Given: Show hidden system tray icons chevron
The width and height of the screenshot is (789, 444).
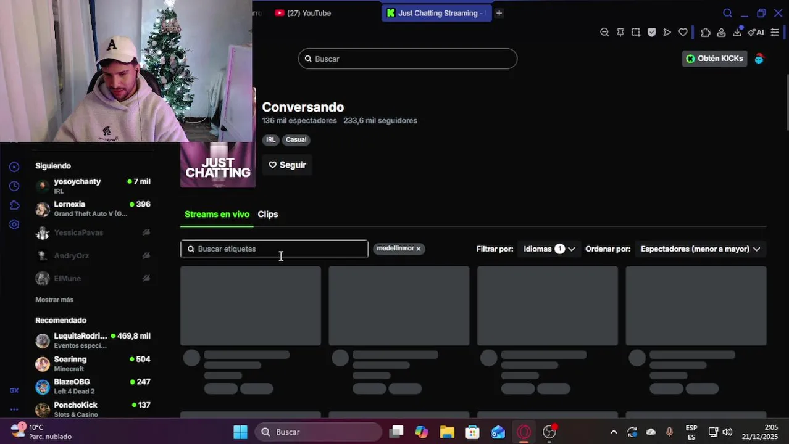Looking at the screenshot, I should point(614,432).
